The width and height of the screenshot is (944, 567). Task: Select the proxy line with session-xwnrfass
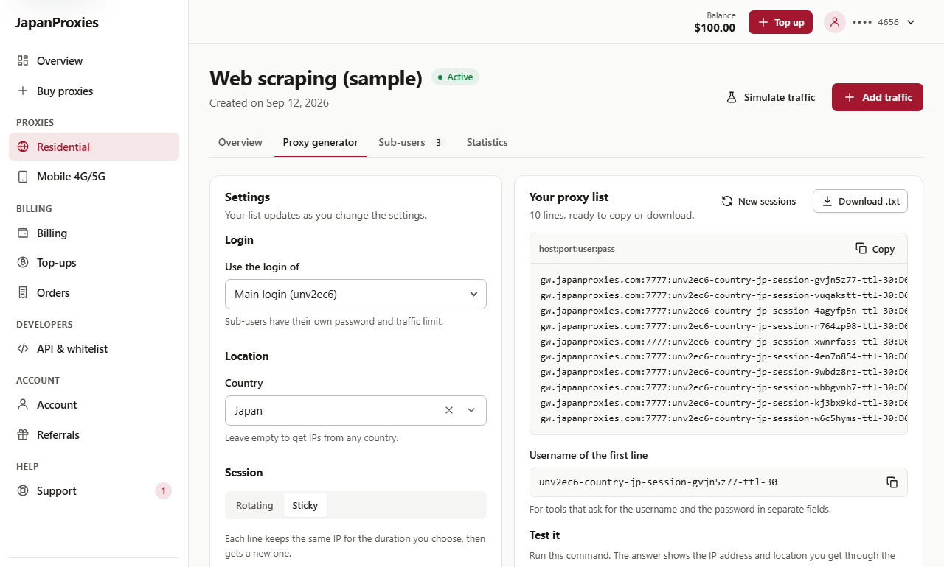click(x=723, y=342)
